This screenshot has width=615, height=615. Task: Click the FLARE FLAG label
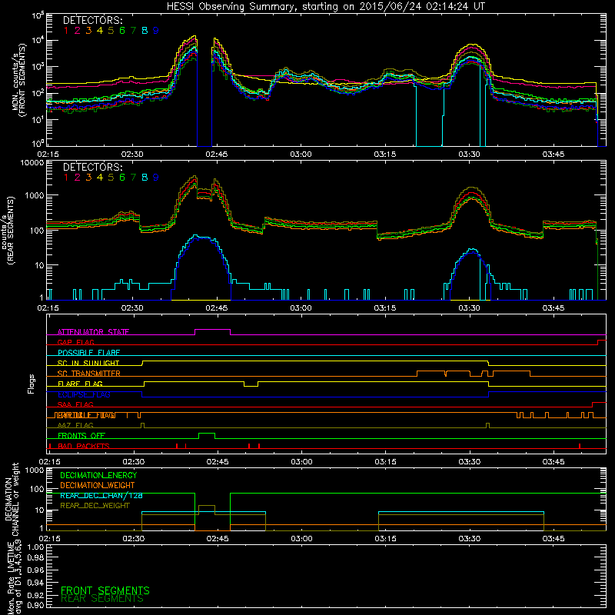pos(80,384)
